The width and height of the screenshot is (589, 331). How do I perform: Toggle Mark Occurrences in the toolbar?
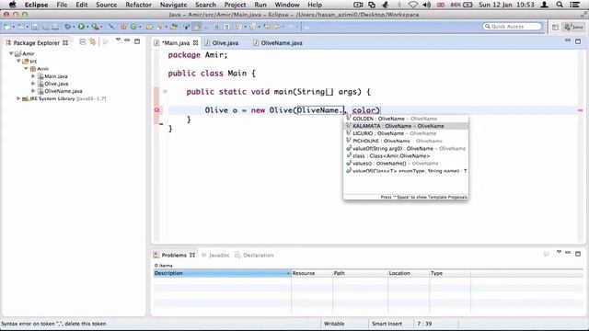(196, 27)
